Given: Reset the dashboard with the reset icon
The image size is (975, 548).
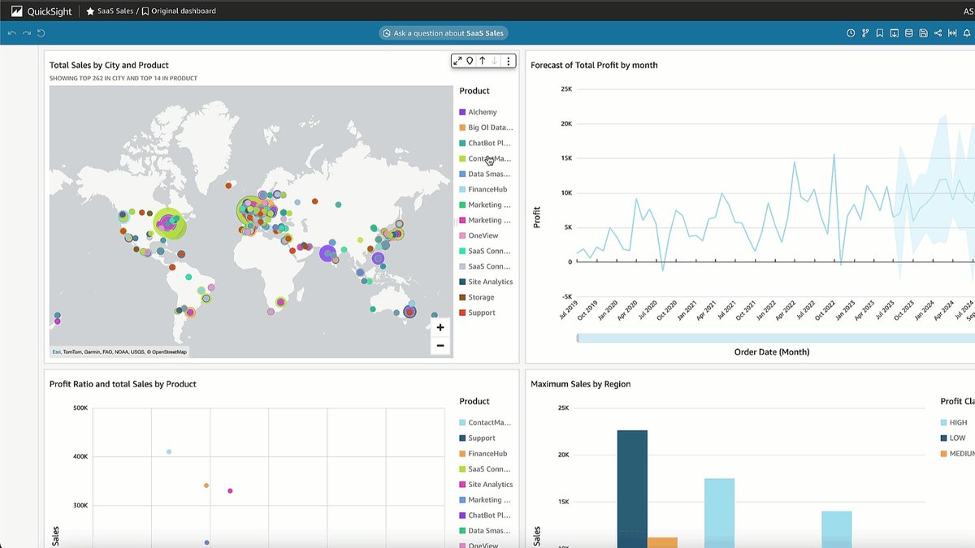Looking at the screenshot, I should click(x=41, y=33).
